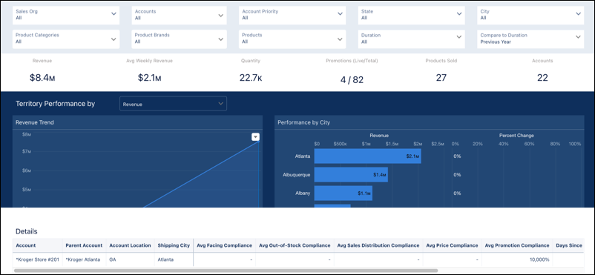Sort by the Shipping City column header
The image size is (595, 275).
(174, 245)
